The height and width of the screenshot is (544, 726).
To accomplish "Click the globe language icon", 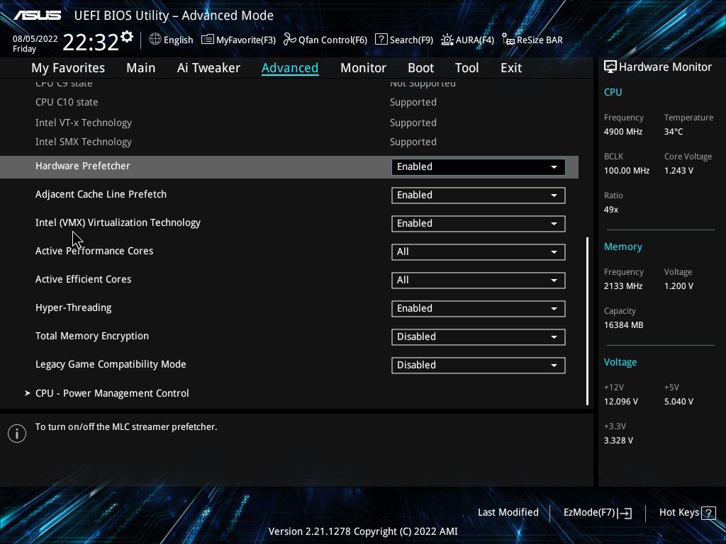I will (155, 40).
